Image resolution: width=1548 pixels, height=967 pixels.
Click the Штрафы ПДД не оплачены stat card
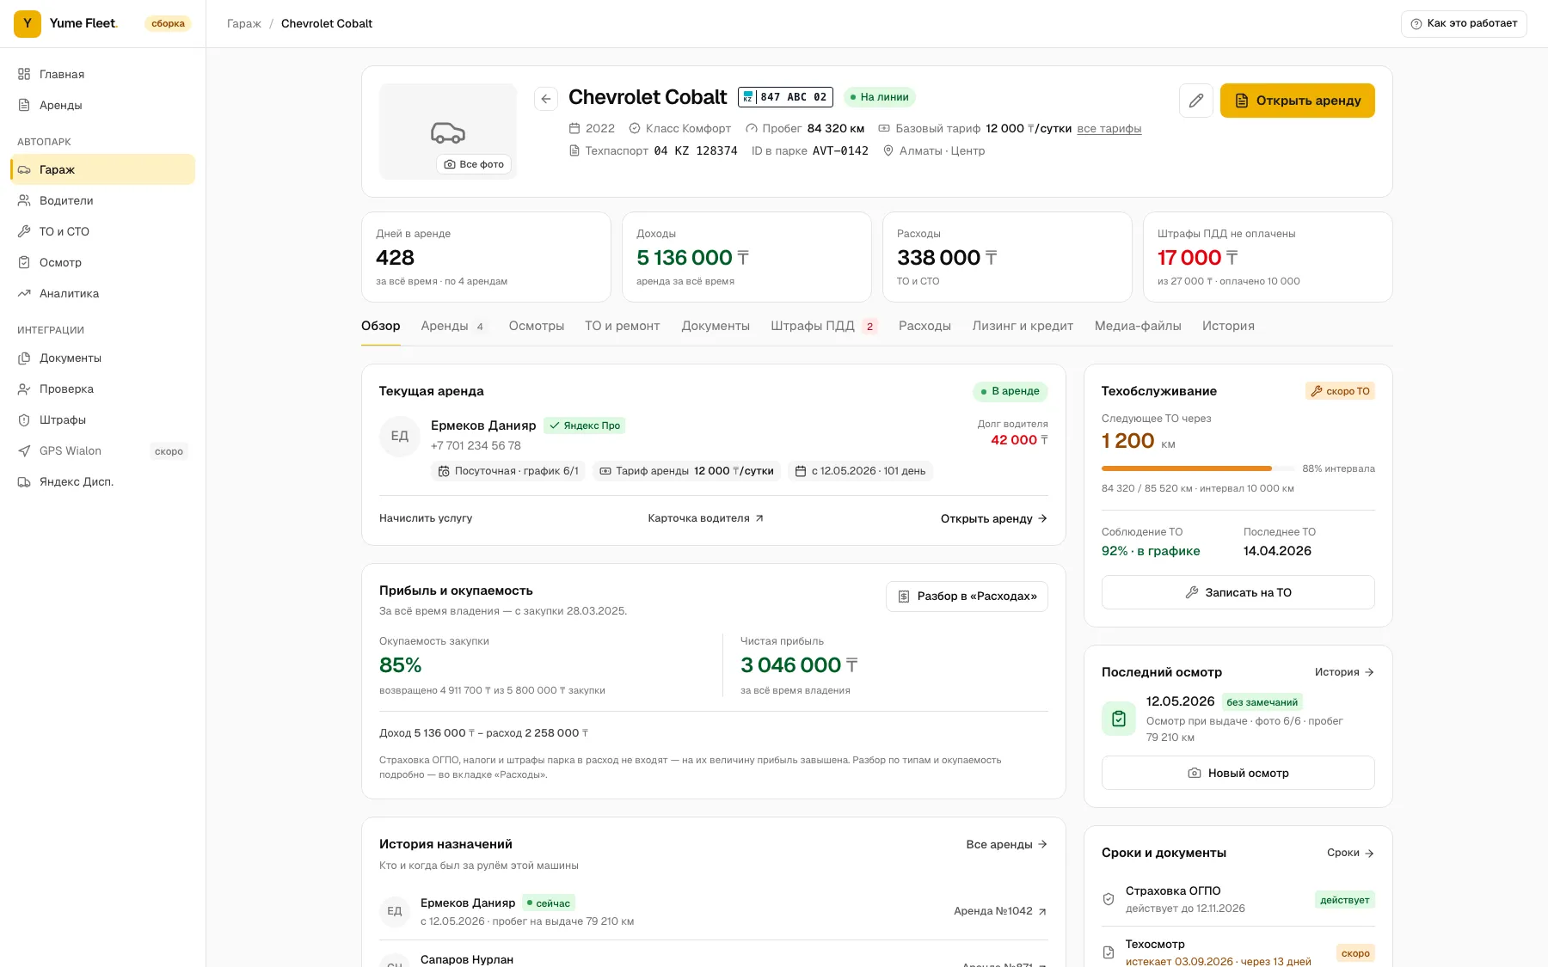[1268, 257]
